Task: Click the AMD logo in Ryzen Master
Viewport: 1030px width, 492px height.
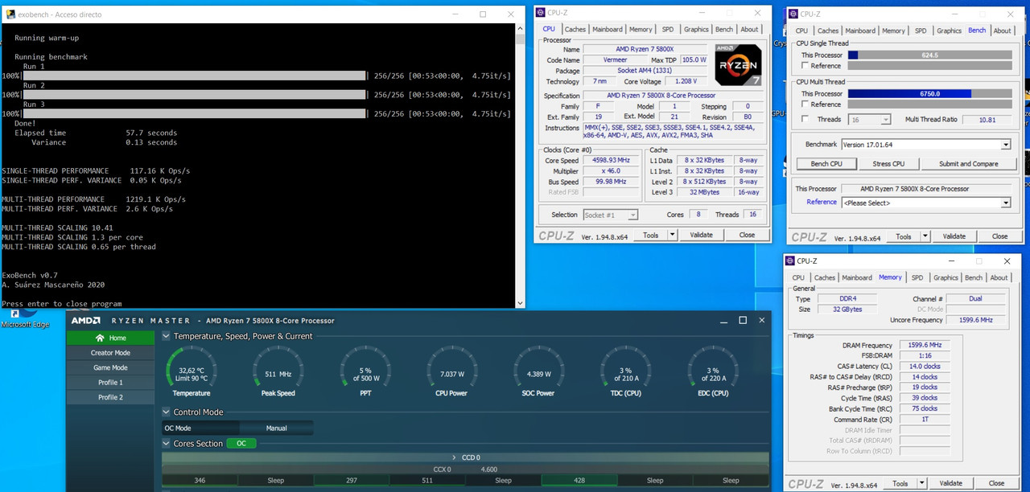Action: pyautogui.click(x=86, y=321)
